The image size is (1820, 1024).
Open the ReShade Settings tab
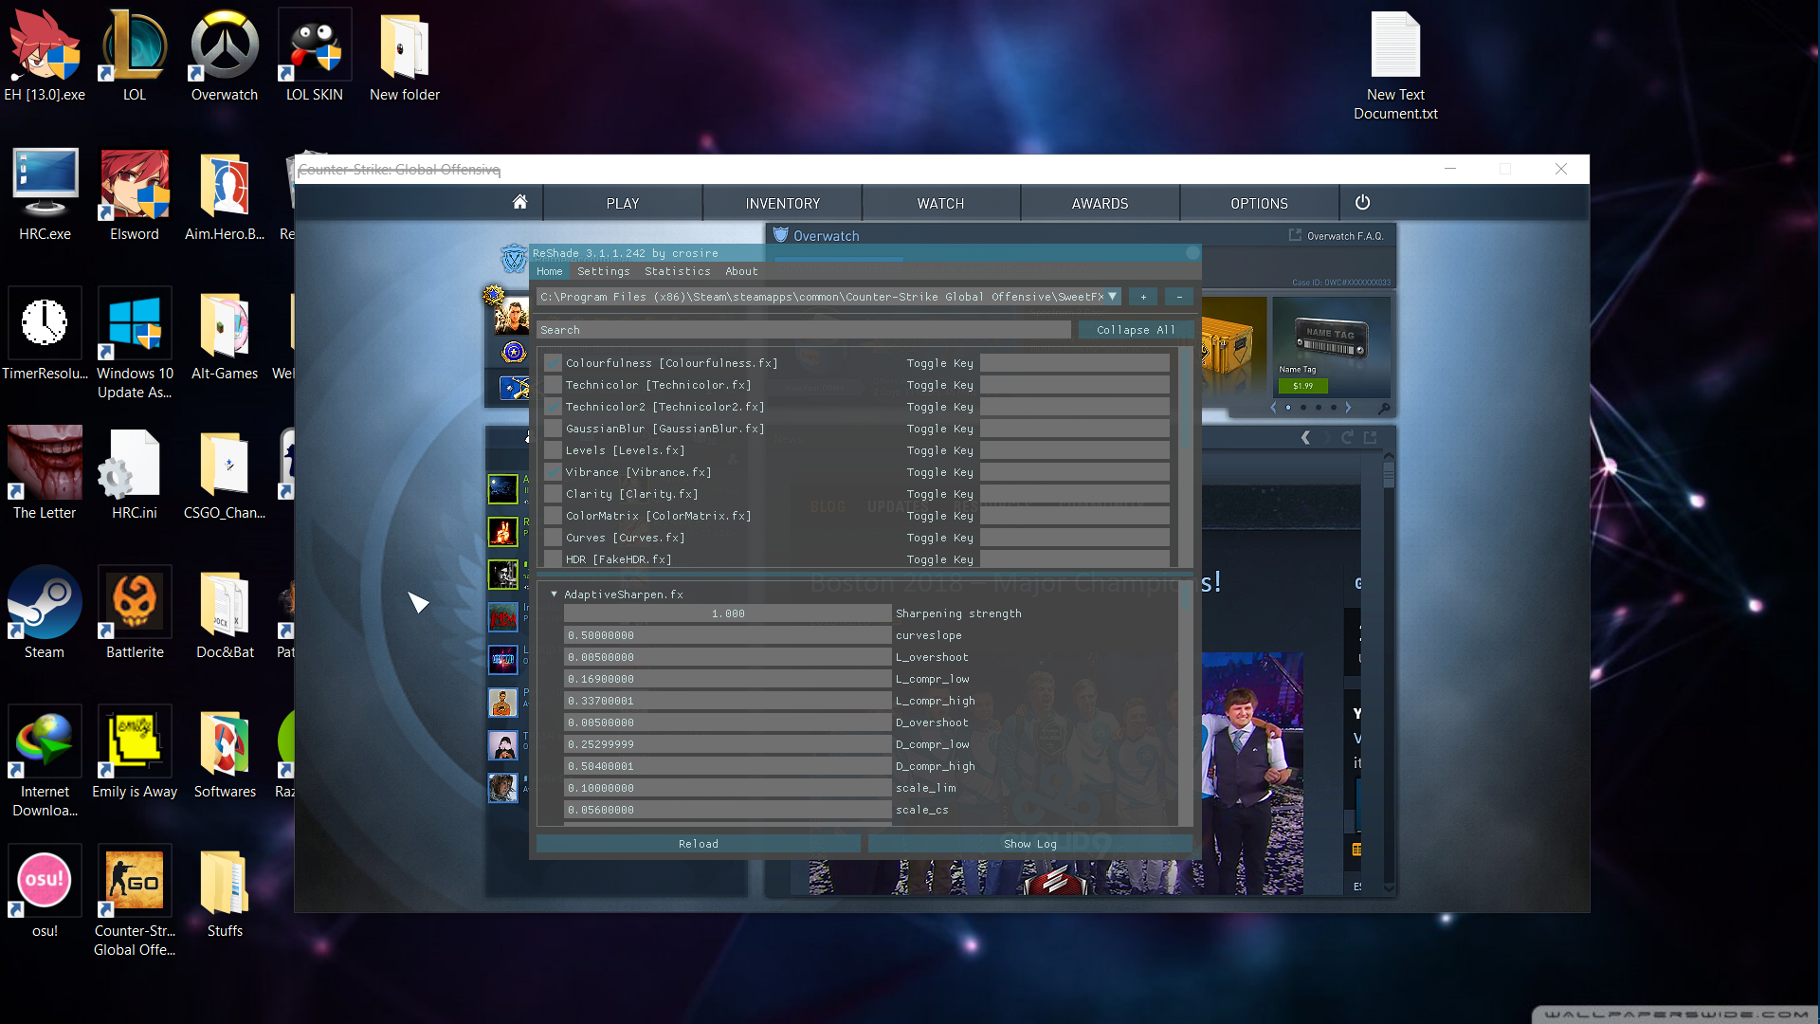point(603,271)
